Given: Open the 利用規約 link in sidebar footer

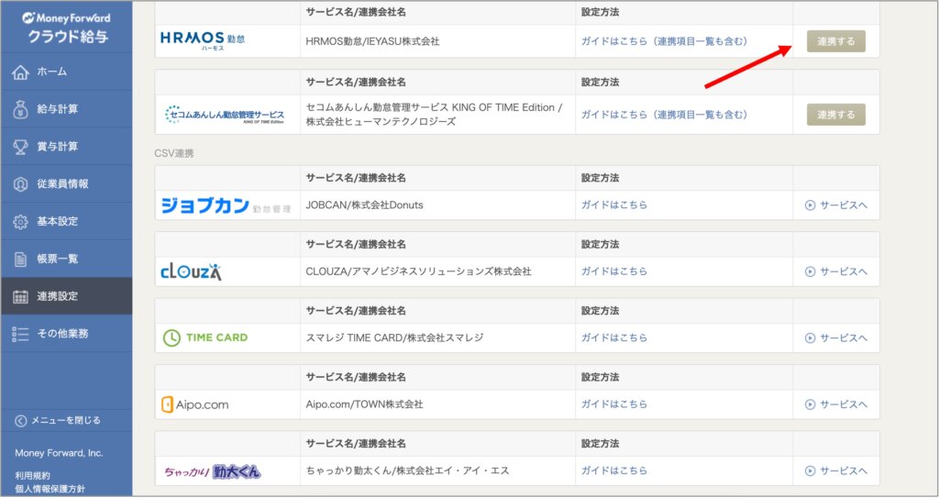Looking at the screenshot, I should coord(33,475).
